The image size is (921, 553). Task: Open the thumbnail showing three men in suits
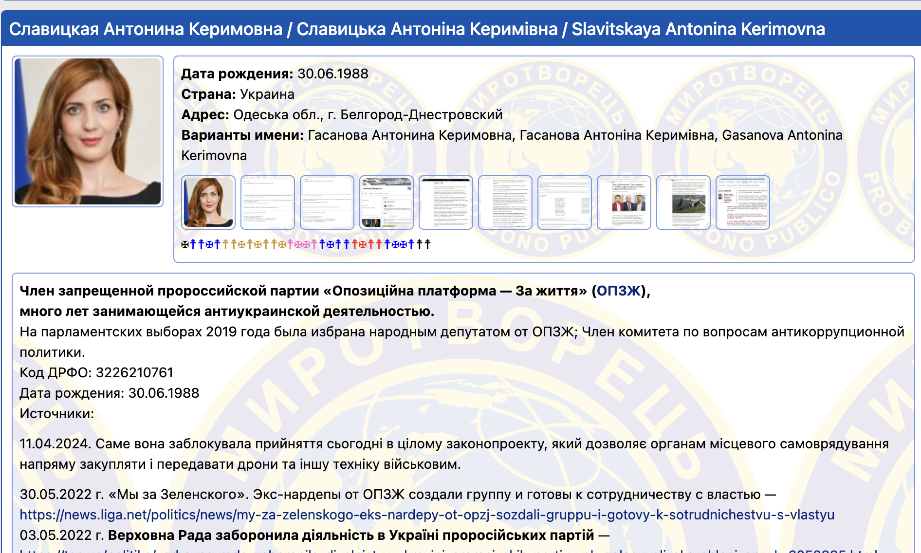pyautogui.click(x=624, y=203)
